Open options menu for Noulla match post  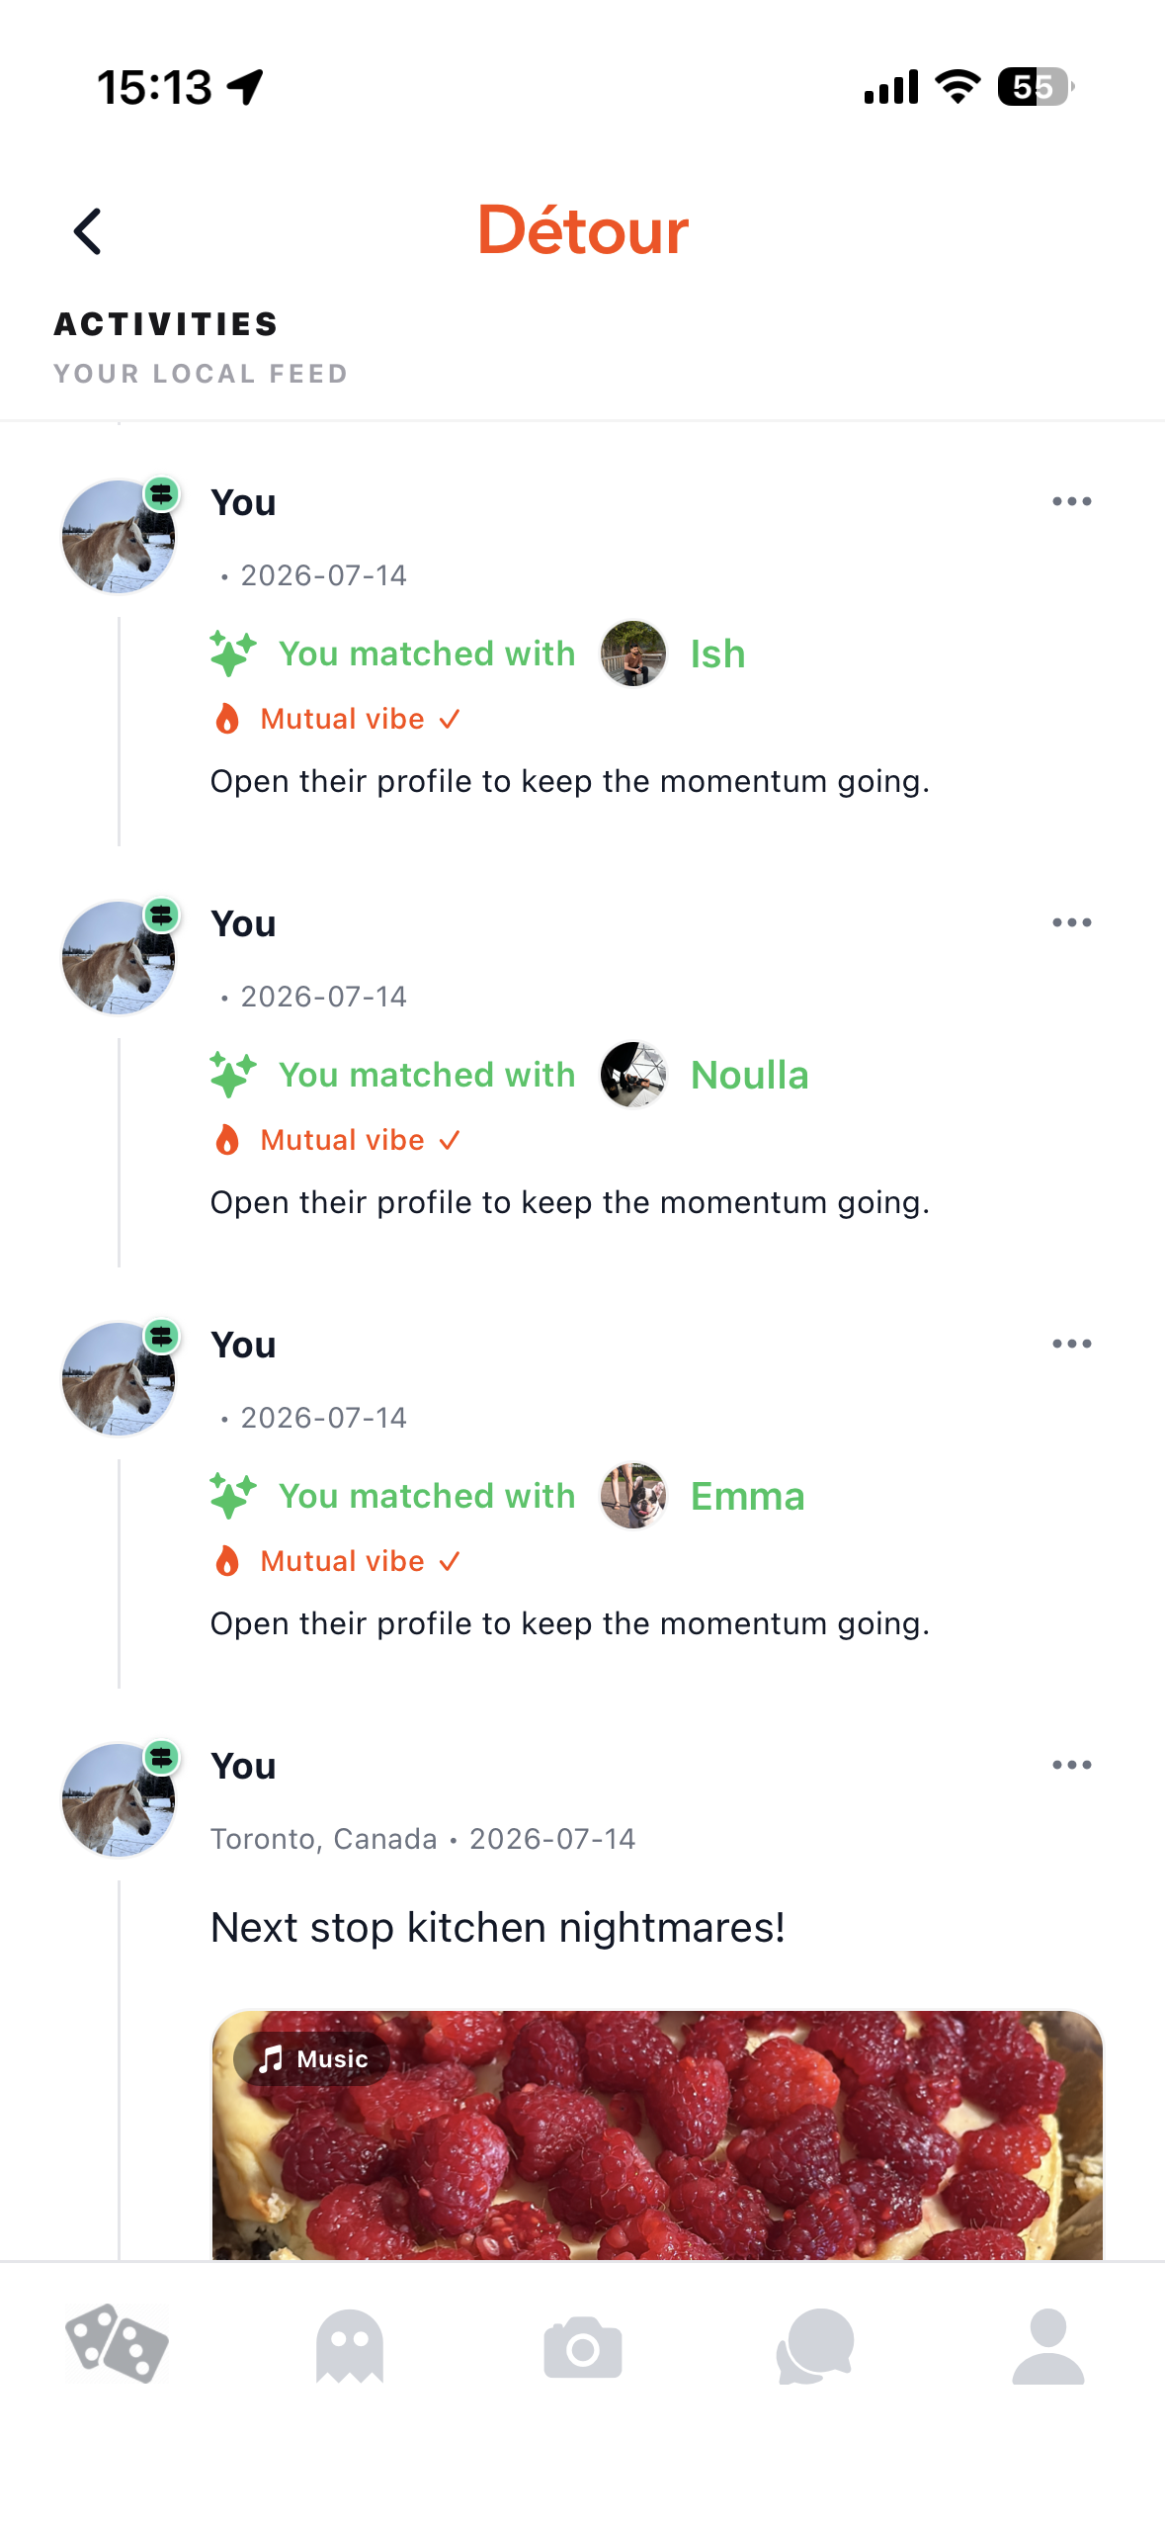[x=1072, y=922]
